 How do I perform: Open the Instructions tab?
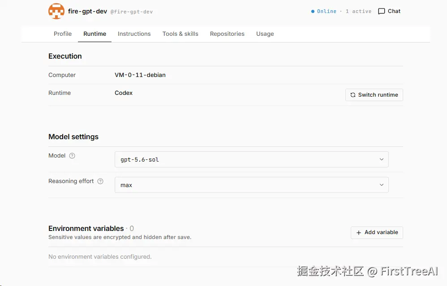[134, 34]
